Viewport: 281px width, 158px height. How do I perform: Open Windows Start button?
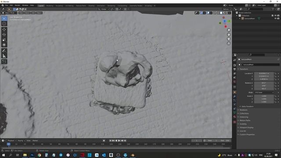tap(3, 155)
